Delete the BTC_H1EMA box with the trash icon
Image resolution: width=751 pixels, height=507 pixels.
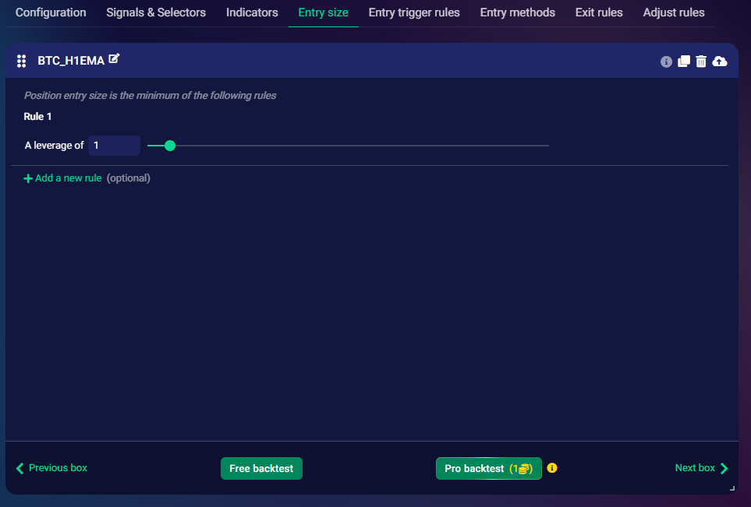(x=701, y=62)
